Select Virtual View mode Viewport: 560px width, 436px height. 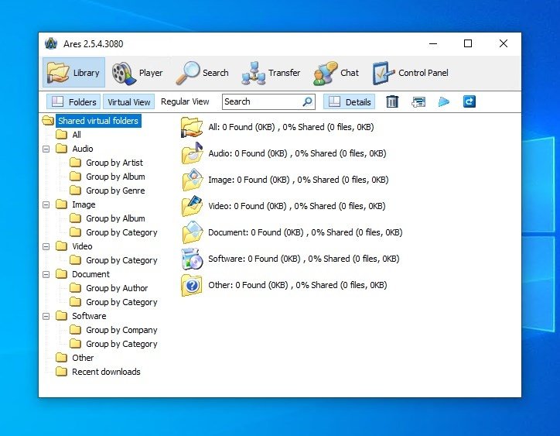coord(129,102)
